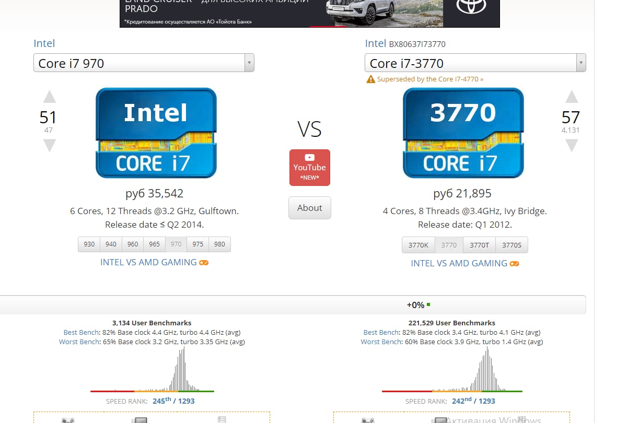Upvote the Core i7-3770 processor
The image size is (628, 423).
(572, 97)
